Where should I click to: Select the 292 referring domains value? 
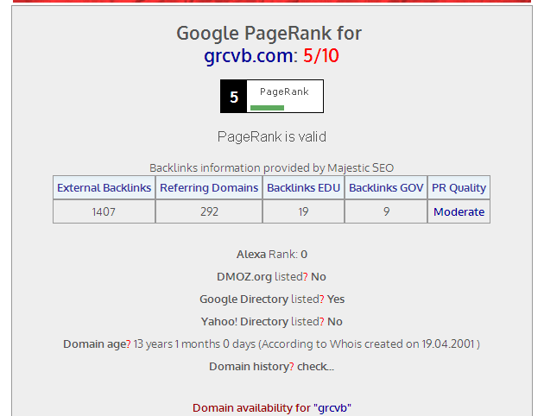click(209, 211)
